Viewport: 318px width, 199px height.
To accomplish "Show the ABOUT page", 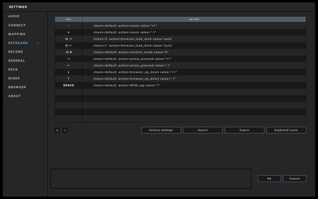I will pos(15,96).
